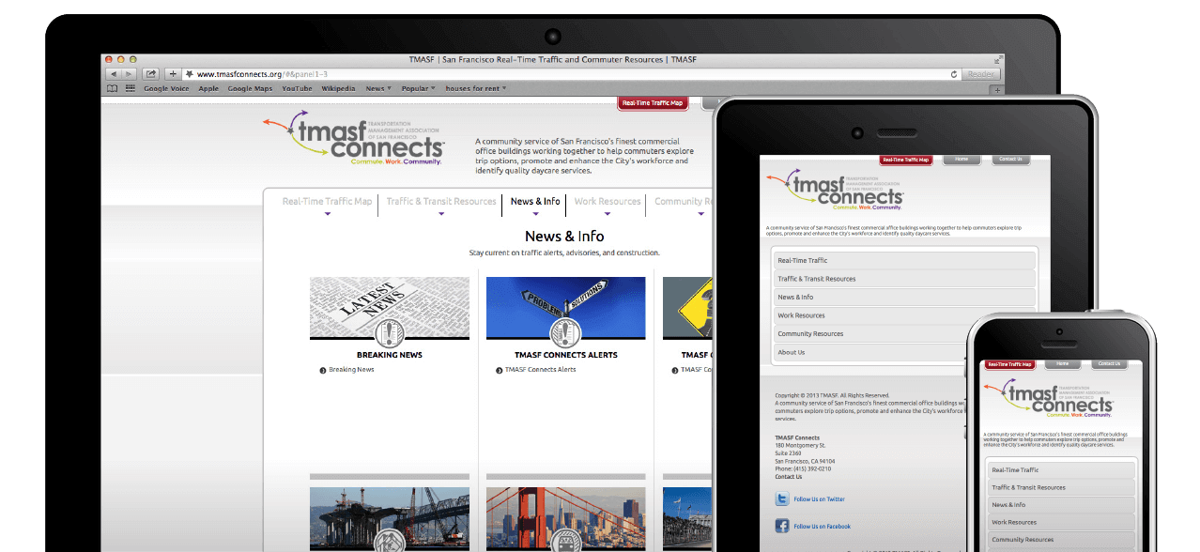Click the site favicon in the address bar
The image size is (1200, 552).
point(190,74)
